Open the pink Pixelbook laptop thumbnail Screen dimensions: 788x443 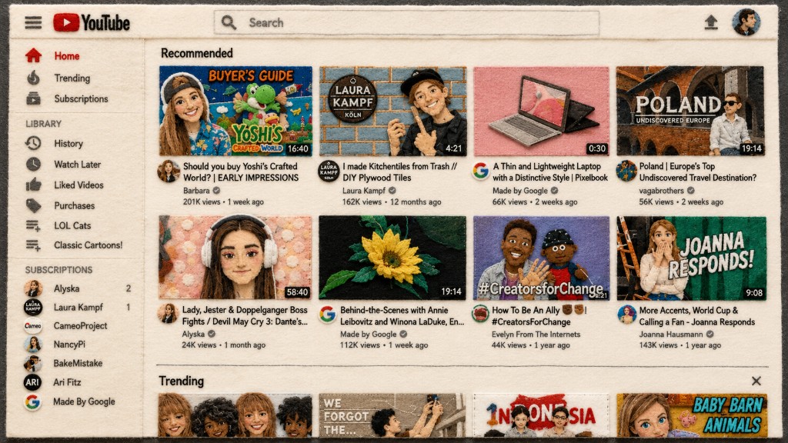pos(541,111)
